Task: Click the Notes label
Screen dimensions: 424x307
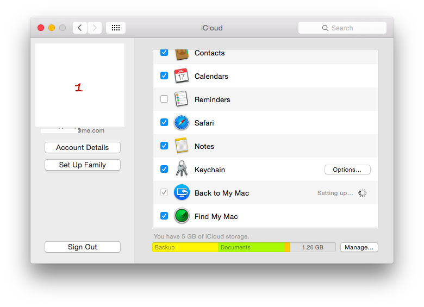Action: (204, 147)
